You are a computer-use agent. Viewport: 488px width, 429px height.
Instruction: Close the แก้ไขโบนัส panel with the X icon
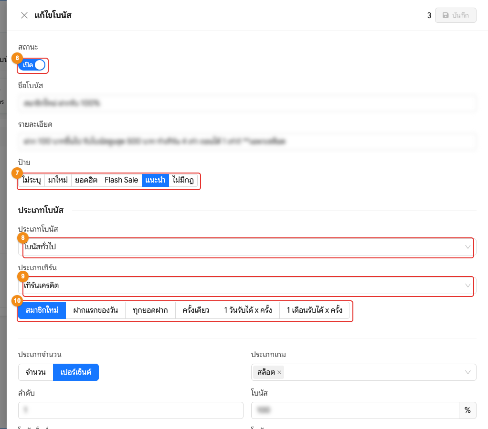coord(24,15)
